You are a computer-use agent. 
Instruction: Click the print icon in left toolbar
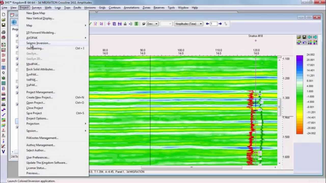click(4, 32)
